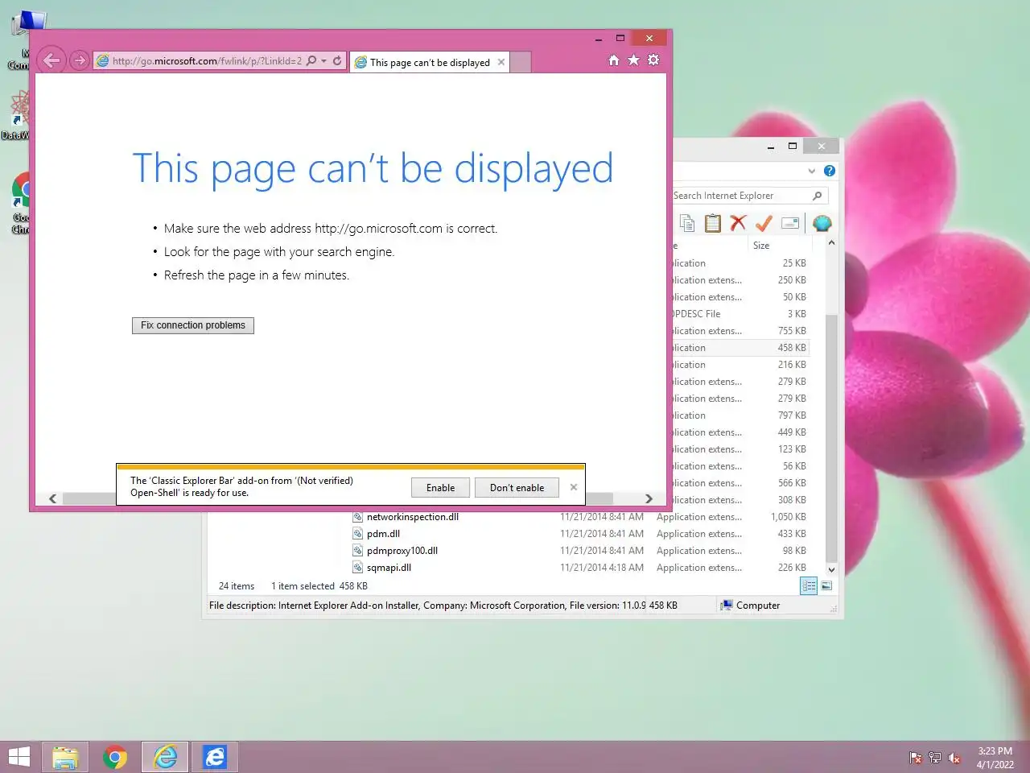Open File Explorer from the taskbar
Screen dimensions: 1030x773
click(65, 757)
